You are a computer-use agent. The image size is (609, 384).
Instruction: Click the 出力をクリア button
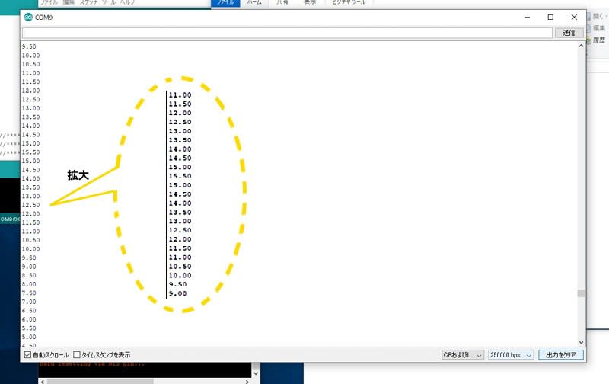coord(561,355)
